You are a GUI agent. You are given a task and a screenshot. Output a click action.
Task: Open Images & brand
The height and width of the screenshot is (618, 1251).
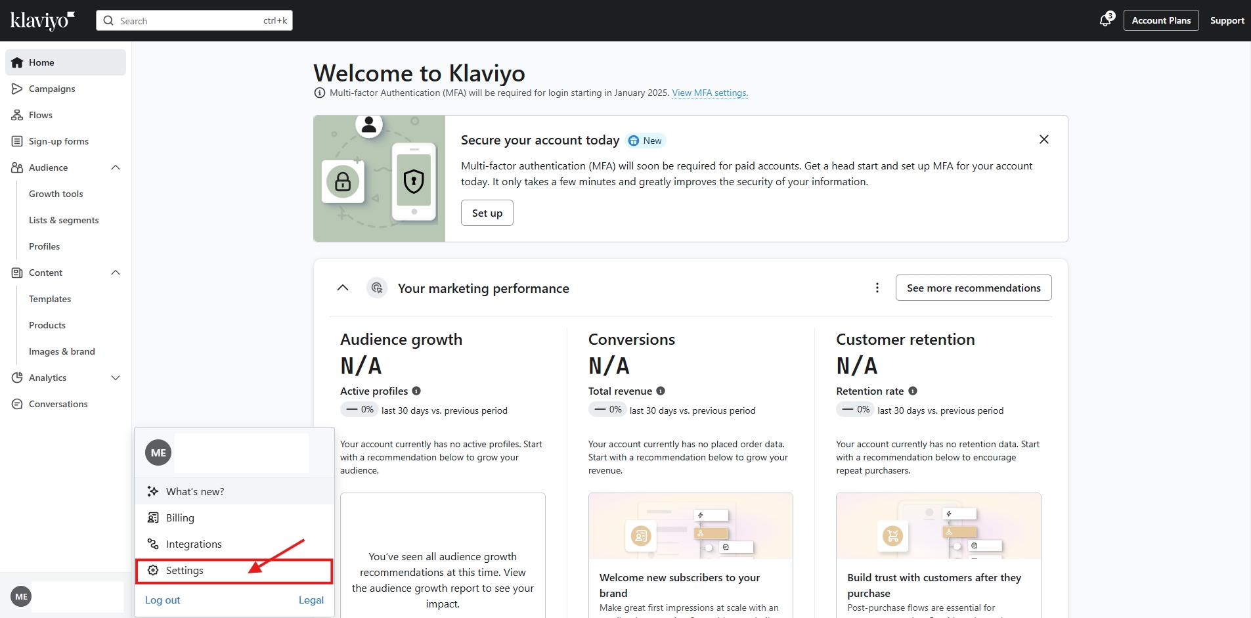(x=62, y=351)
